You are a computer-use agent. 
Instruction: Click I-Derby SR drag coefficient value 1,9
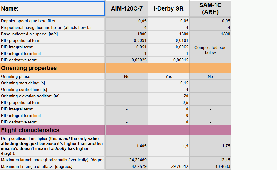168,146
